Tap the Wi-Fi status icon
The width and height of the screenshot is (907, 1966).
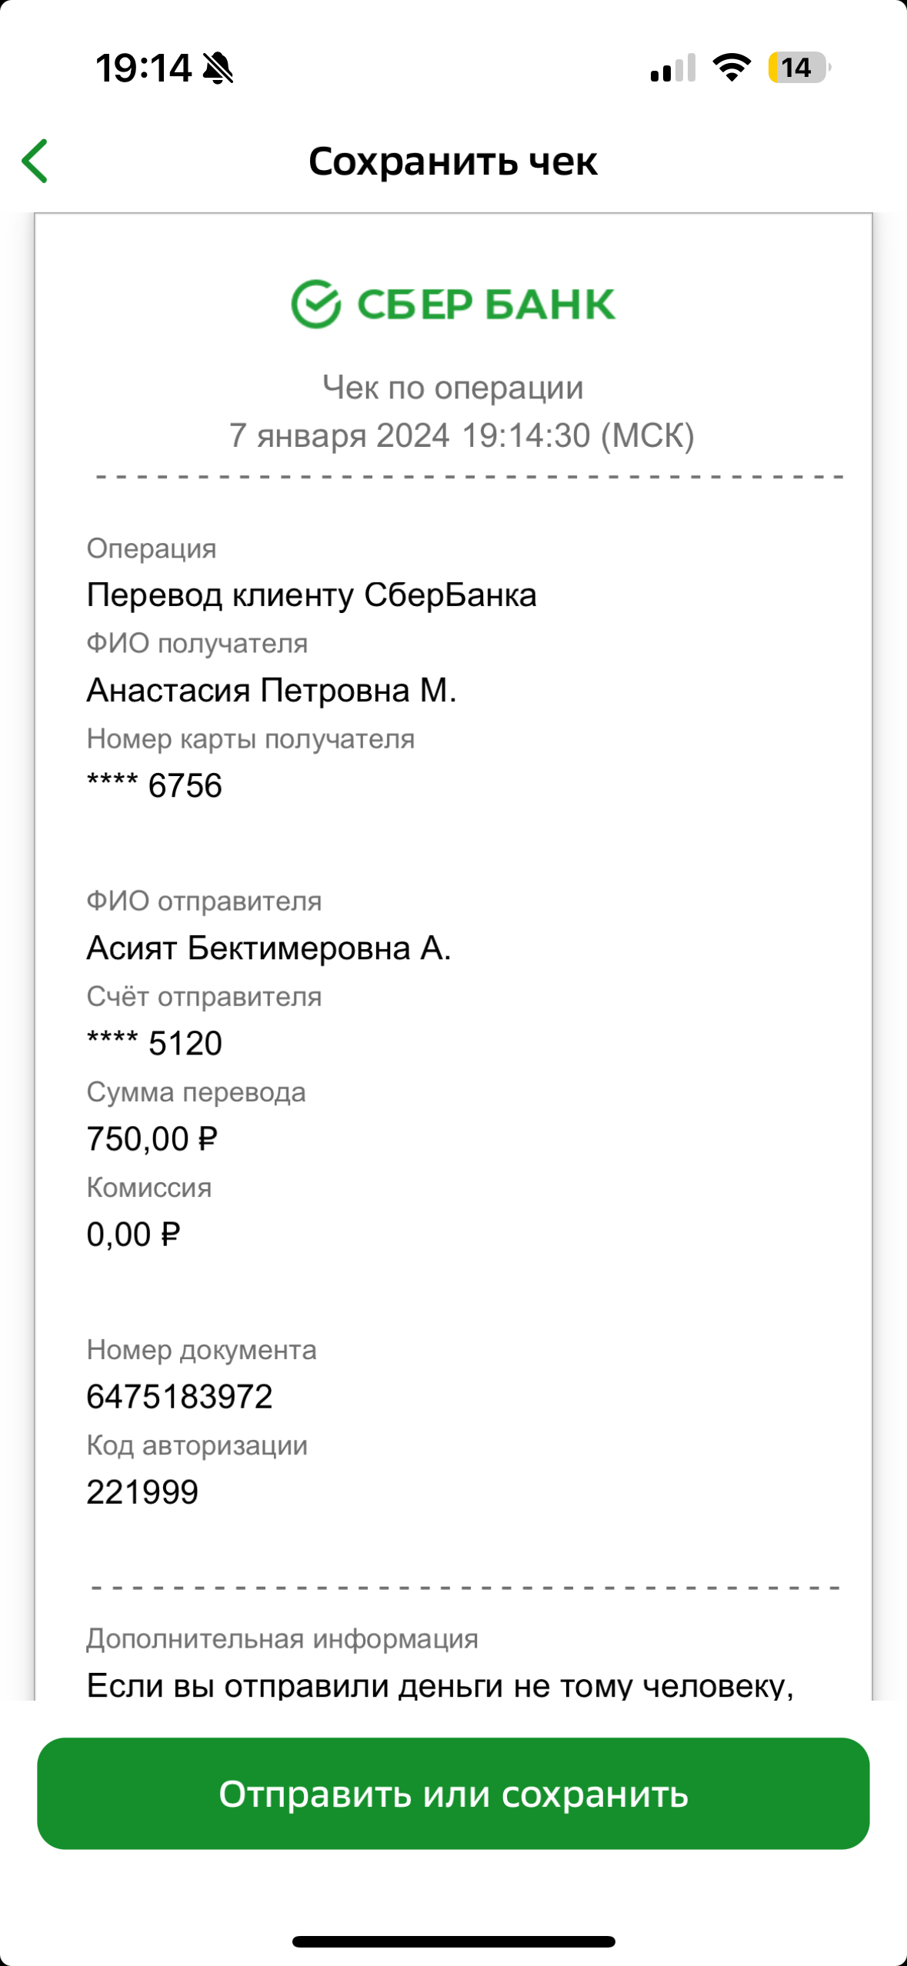732,68
